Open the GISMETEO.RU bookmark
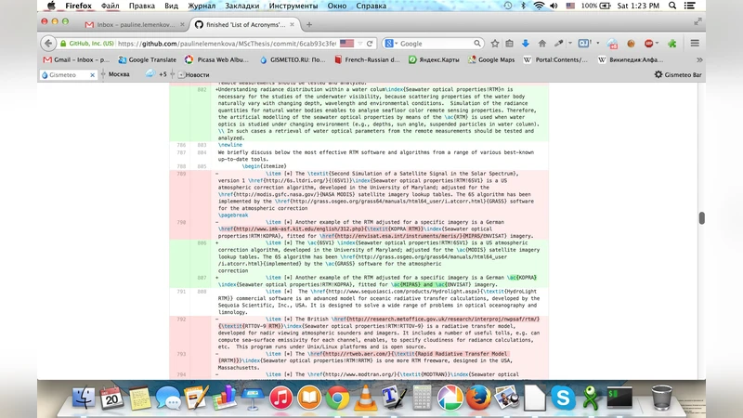 click(293, 59)
